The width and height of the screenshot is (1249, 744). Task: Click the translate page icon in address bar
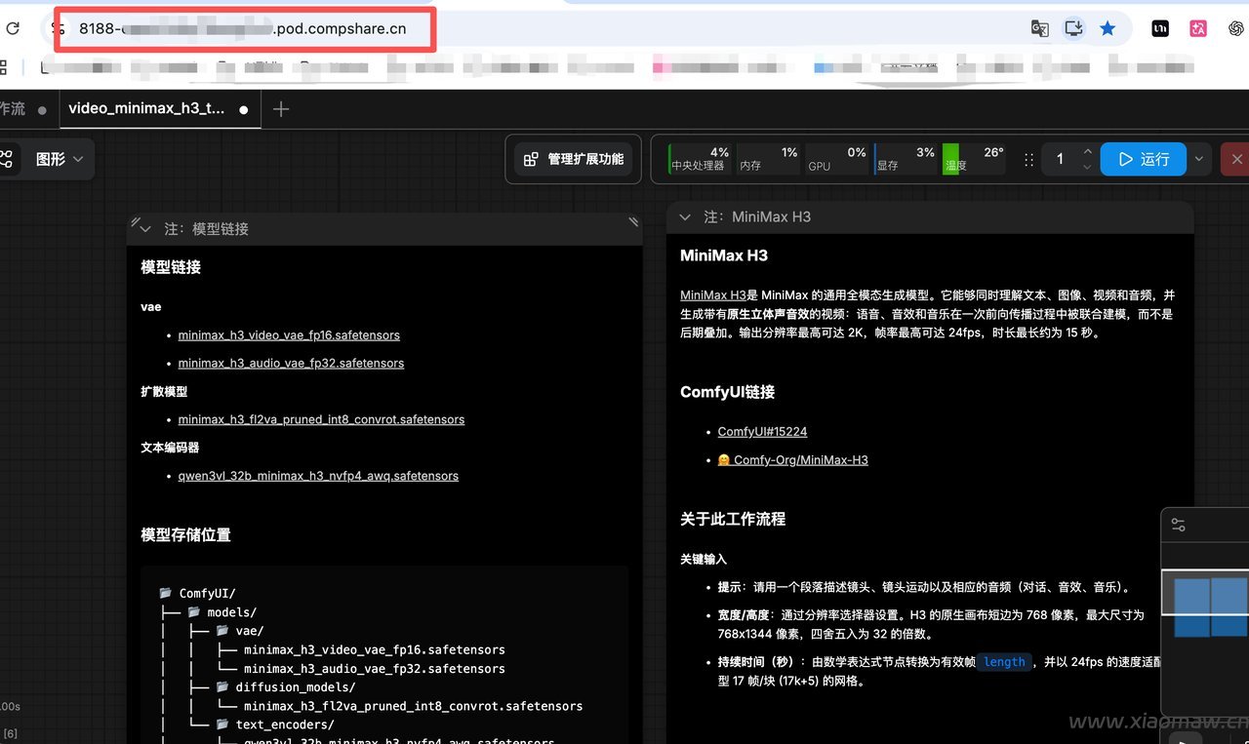pyautogui.click(x=1040, y=28)
